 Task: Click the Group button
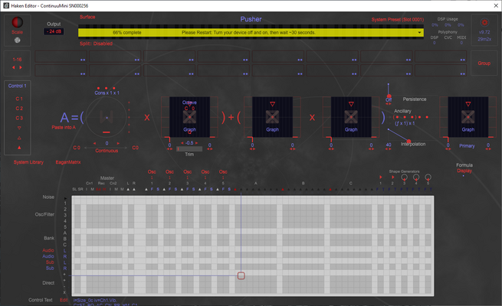(484, 63)
